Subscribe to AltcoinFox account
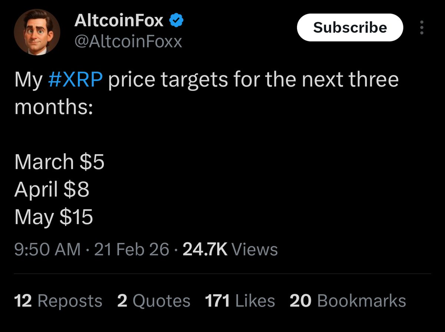Screen dimensions: 445x332 point(350,28)
